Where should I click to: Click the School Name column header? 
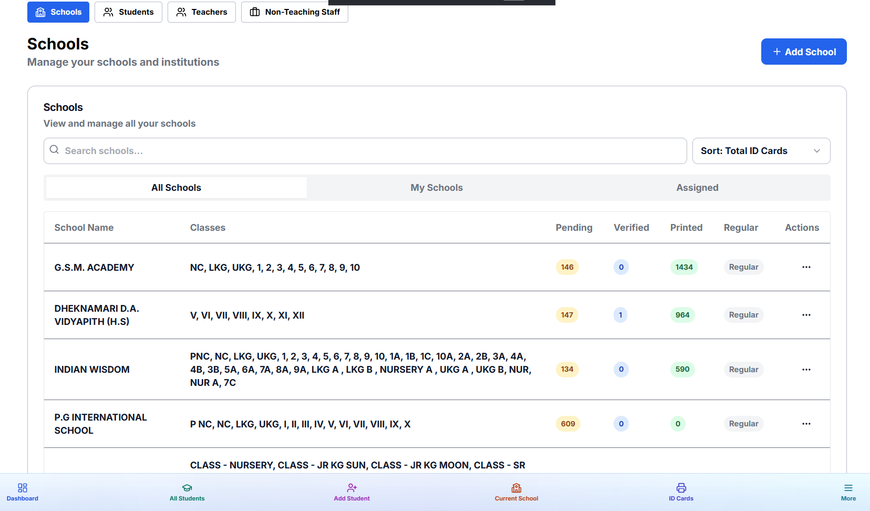click(84, 228)
